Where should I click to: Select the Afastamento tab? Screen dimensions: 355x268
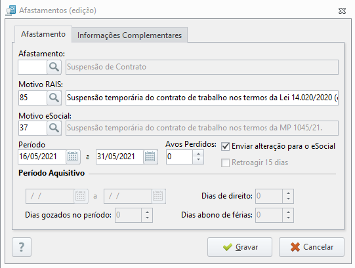pyautogui.click(x=43, y=34)
